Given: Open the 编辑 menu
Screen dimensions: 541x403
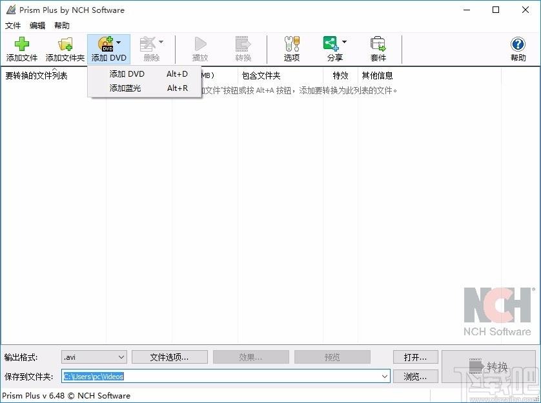Looking at the screenshot, I should (37, 26).
